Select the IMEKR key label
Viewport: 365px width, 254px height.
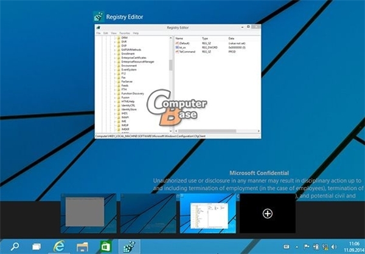[x=125, y=129]
